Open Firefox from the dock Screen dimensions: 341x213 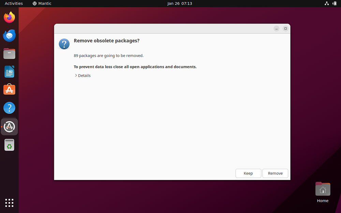coord(9,17)
